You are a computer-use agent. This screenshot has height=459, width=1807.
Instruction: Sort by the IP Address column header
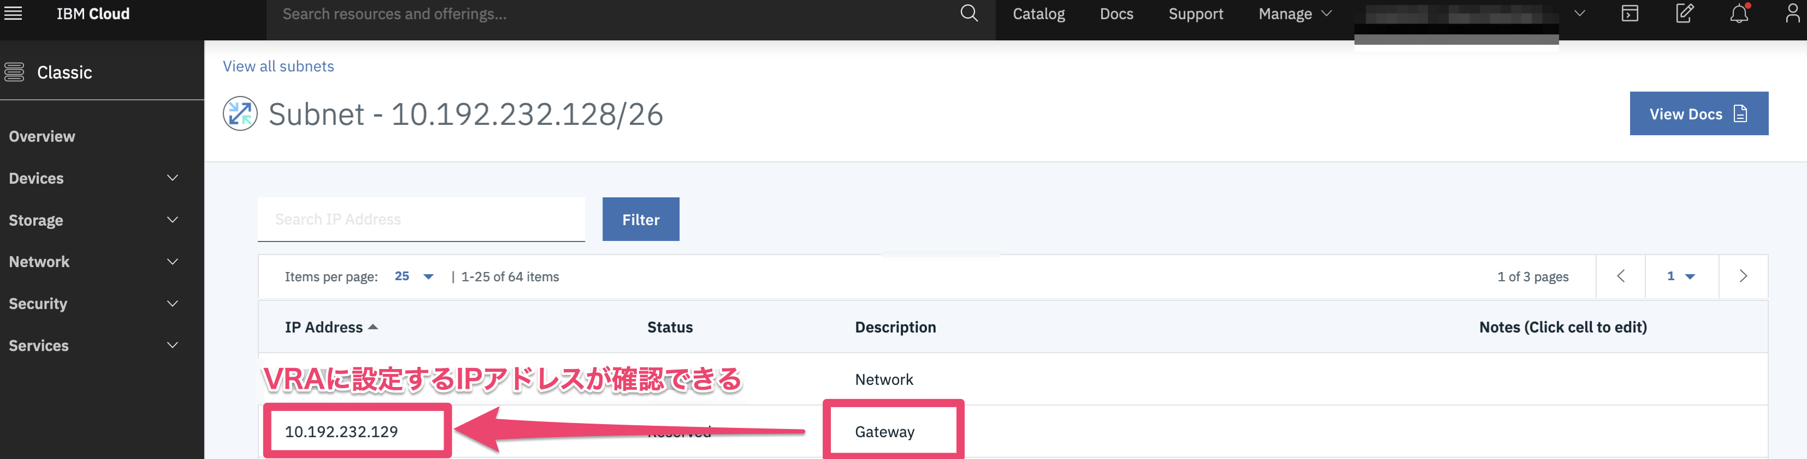[x=331, y=327]
